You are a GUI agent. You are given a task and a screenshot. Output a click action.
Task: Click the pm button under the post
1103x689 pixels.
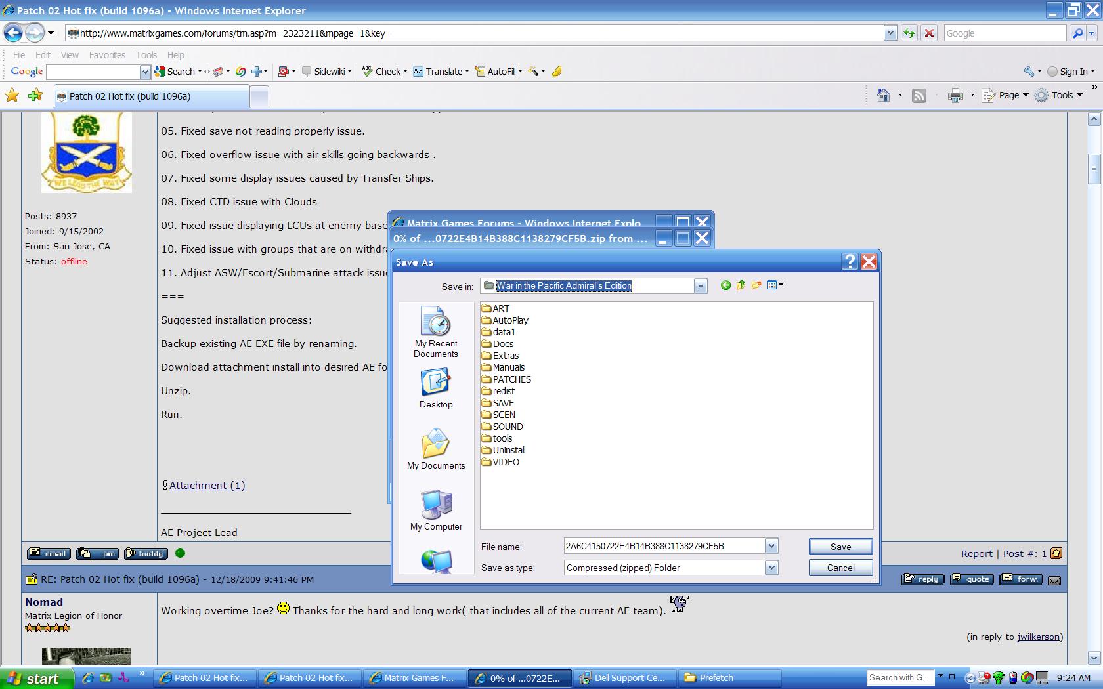click(97, 553)
